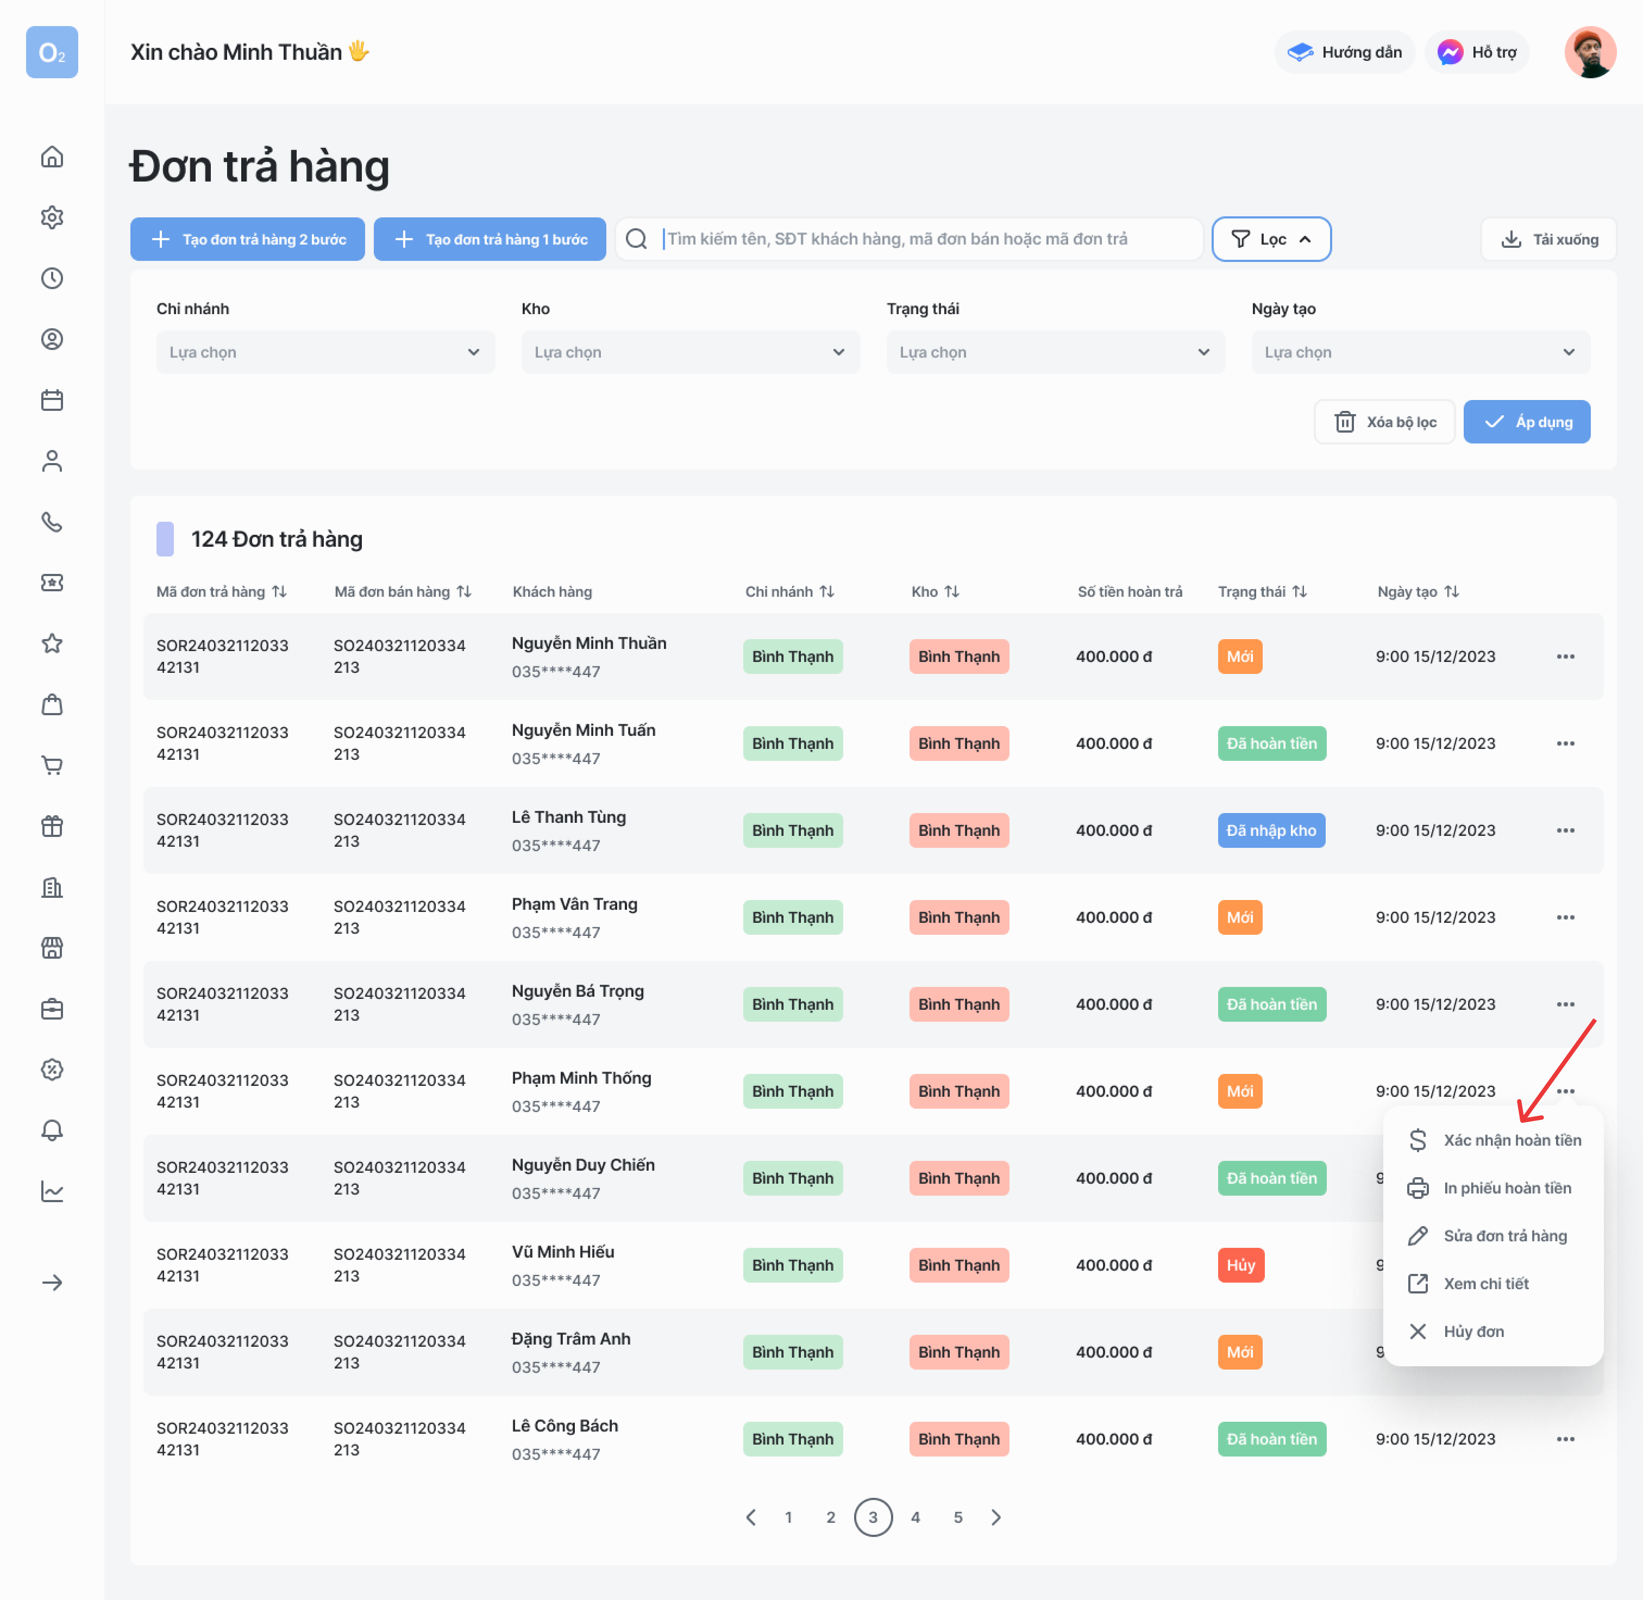
Task: Open the home icon in sidebar
Action: coord(52,157)
